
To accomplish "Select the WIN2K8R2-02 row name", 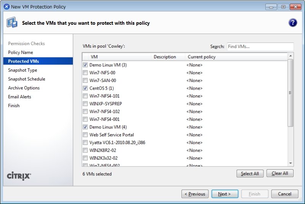I will [103, 151].
